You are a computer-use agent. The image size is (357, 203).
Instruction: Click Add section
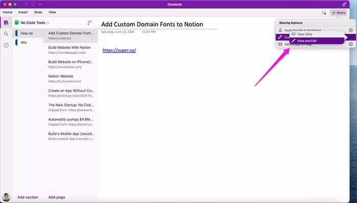tap(28, 197)
